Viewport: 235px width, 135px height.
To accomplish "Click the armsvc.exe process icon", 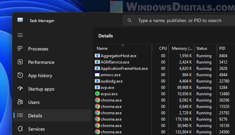I will [x=97, y=75].
